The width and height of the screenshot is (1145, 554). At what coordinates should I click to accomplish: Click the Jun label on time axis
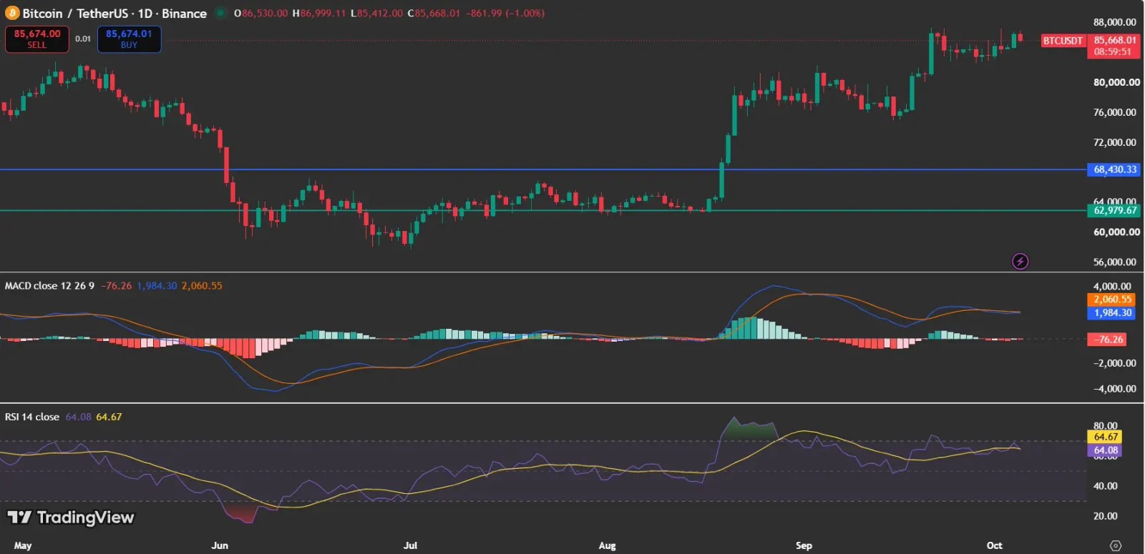point(220,545)
